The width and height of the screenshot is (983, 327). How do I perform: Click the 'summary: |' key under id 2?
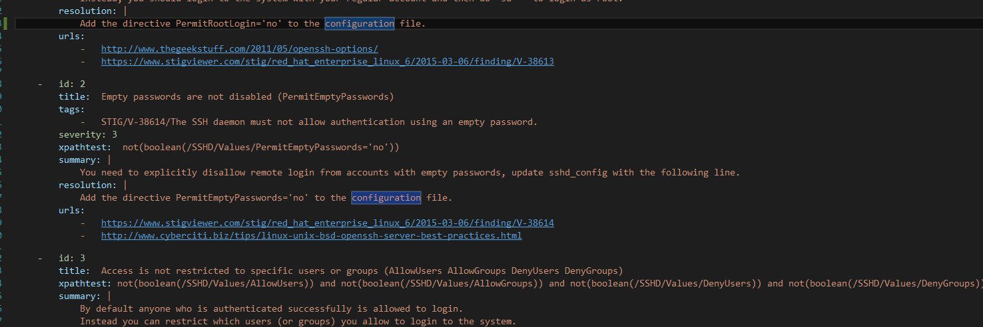tap(85, 160)
